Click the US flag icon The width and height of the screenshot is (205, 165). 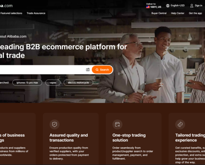click(x=148, y=7)
